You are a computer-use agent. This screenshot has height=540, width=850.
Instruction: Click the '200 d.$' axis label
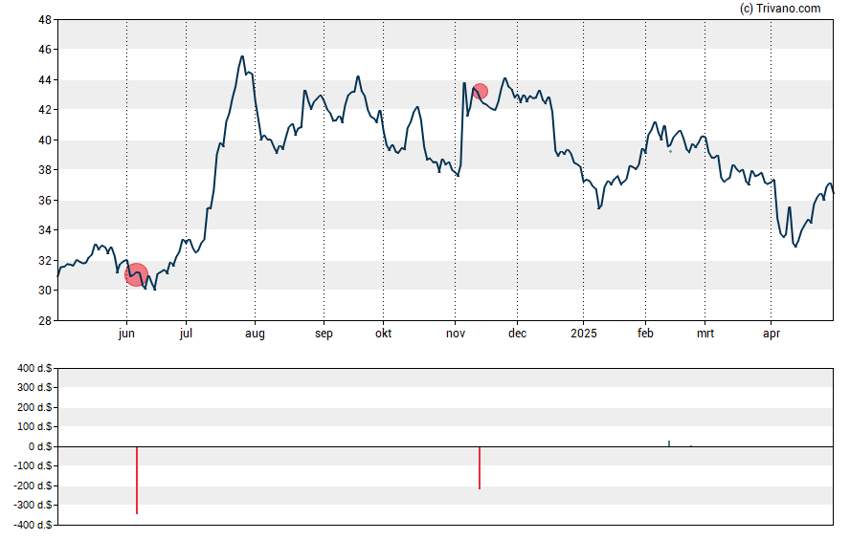point(34,407)
